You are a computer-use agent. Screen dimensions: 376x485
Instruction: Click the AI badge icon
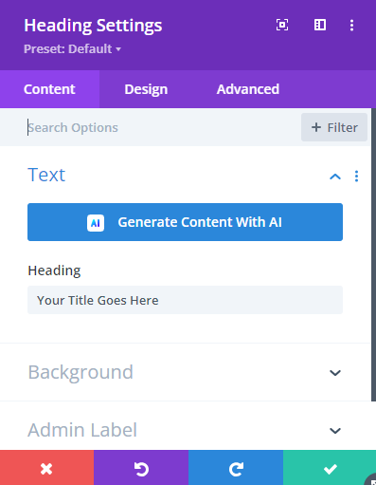96,223
